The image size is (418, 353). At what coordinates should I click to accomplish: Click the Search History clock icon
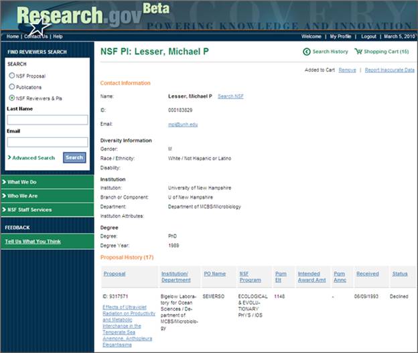pos(307,52)
